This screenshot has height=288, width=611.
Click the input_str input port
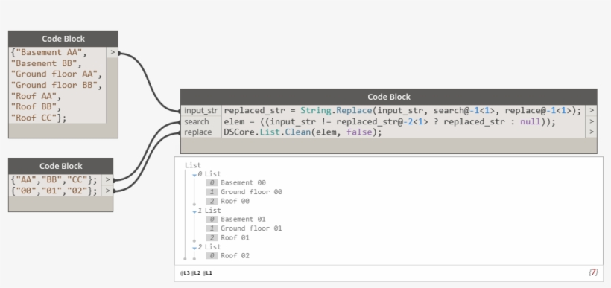tap(201, 111)
